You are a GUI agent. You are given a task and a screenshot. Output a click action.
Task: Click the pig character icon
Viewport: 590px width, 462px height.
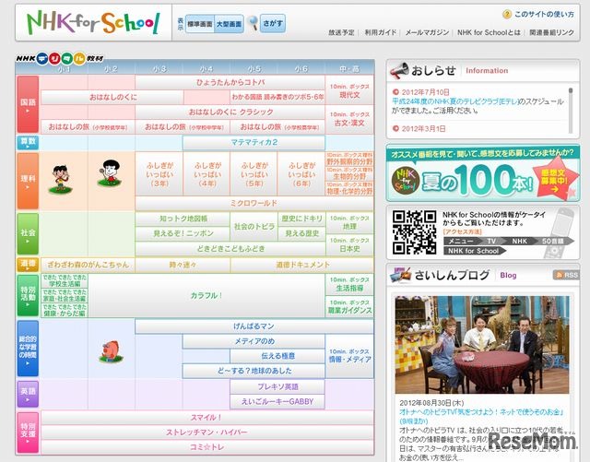(111, 349)
